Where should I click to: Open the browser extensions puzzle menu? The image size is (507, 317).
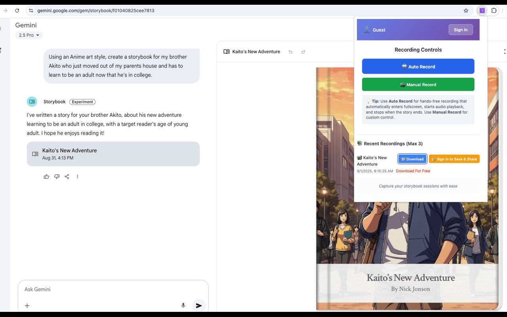(494, 11)
